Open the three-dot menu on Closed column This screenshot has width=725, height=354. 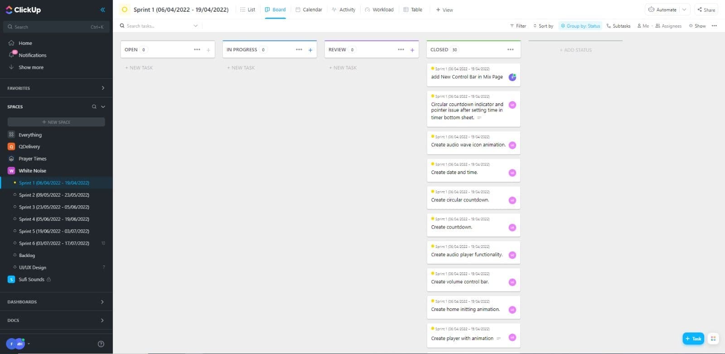coord(510,49)
